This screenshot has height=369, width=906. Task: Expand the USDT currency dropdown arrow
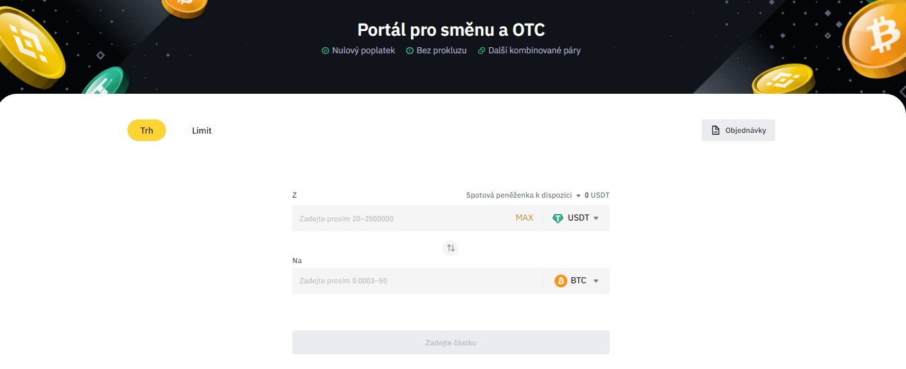[596, 219]
